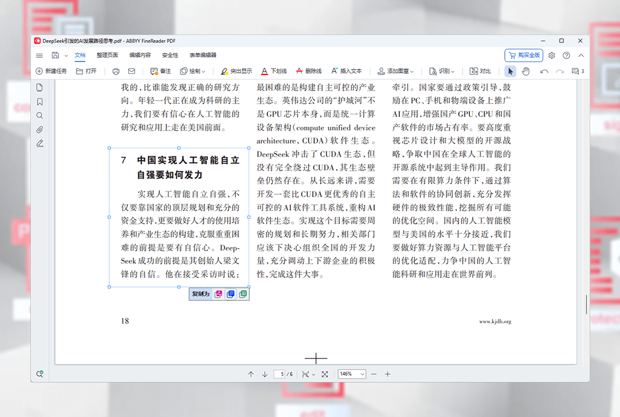Click the zoom in plus button
The width and height of the screenshot is (620, 417).
[x=387, y=374]
